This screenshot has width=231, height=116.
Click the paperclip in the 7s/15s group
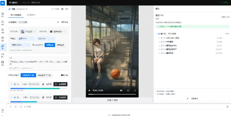[43, 97]
